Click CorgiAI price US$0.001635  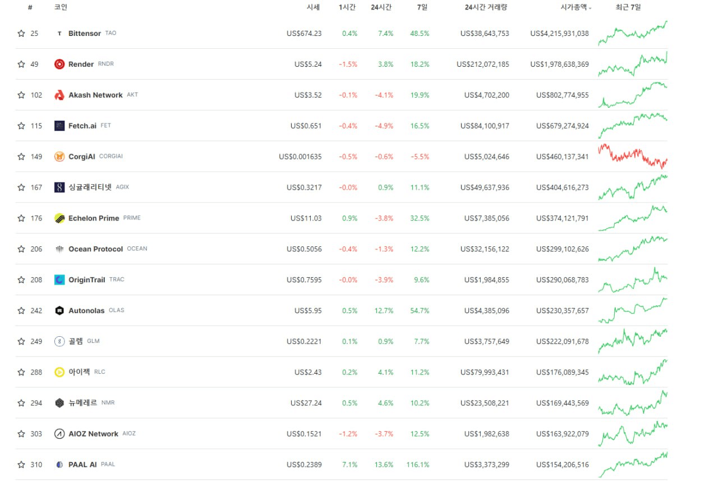pos(300,157)
